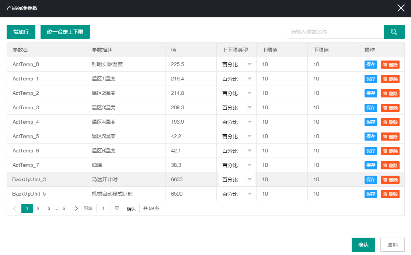
Task: Delete the 温区3温度 row
Action: [390, 107]
